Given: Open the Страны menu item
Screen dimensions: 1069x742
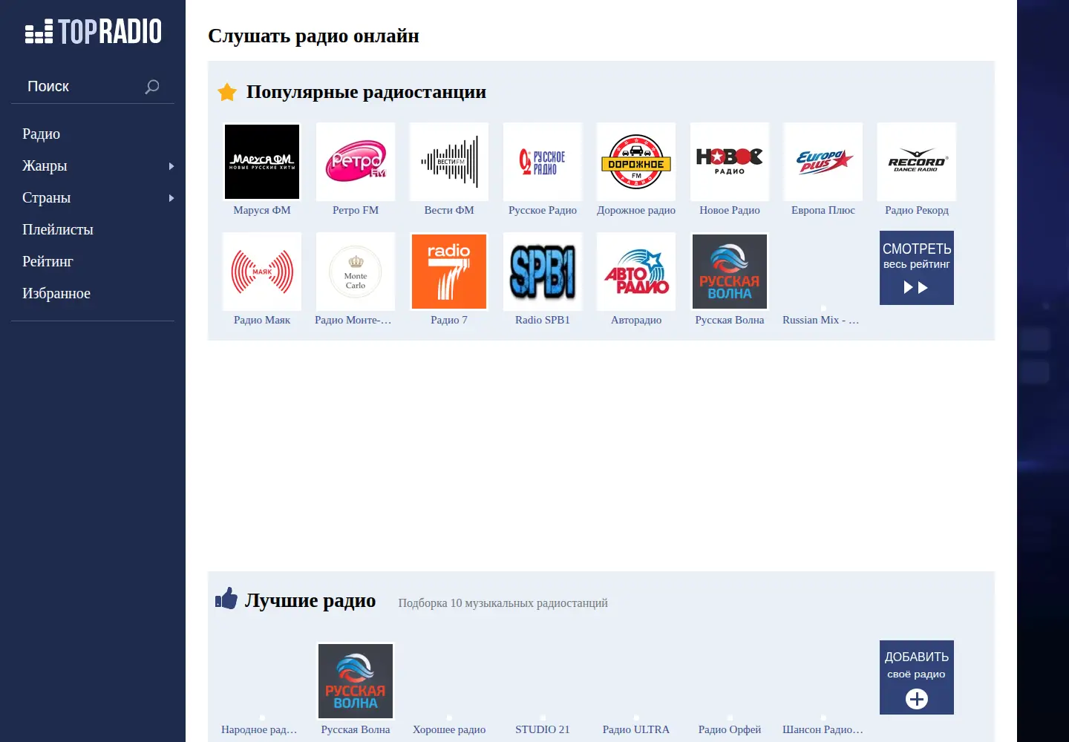Looking at the screenshot, I should click(47, 198).
